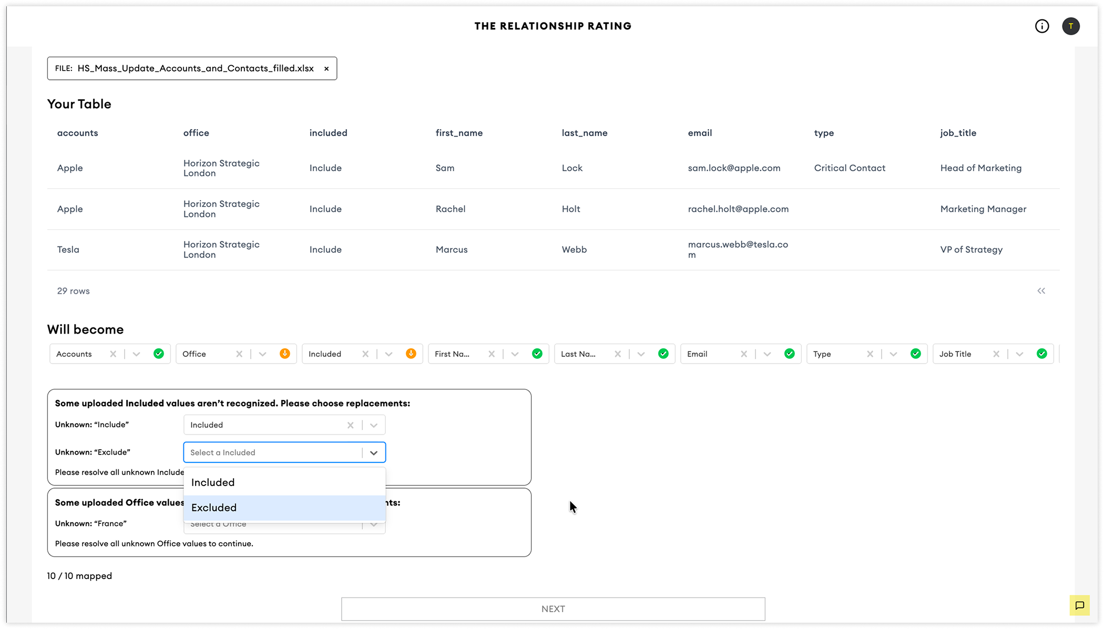Viewport: 1104px width, 629px height.
Task: Open the chat feedback widget
Action: pos(1079,605)
